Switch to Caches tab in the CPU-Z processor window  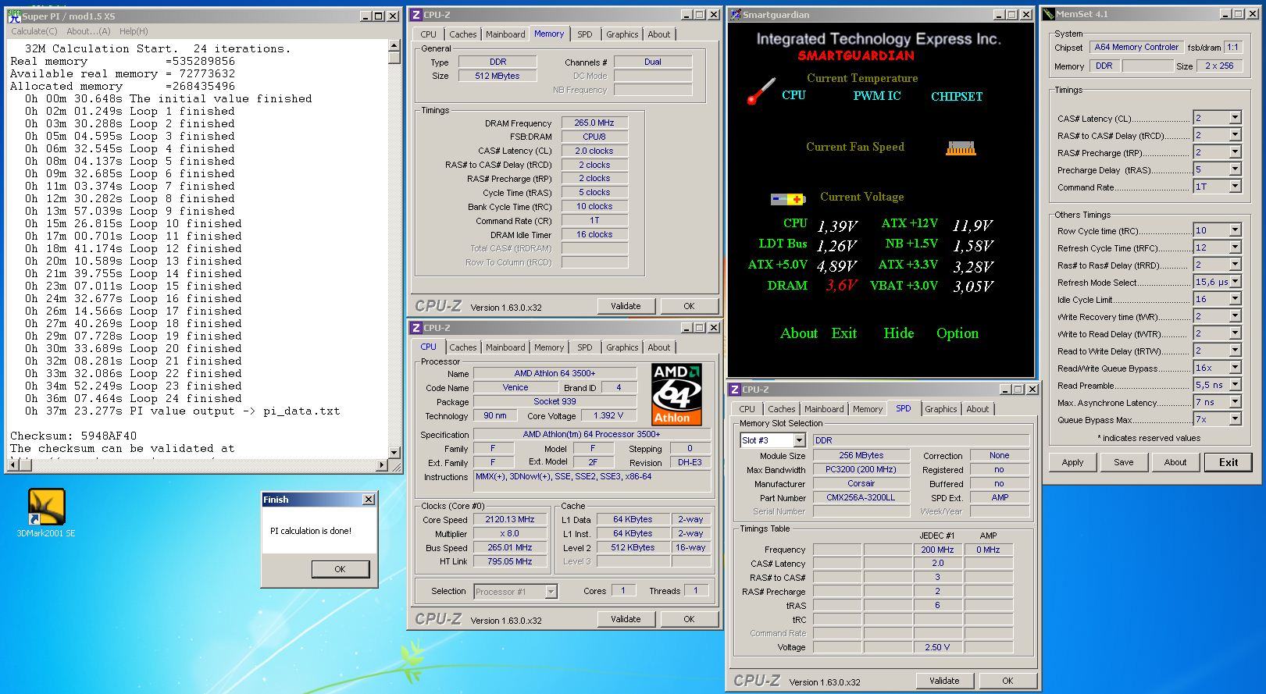click(x=462, y=347)
